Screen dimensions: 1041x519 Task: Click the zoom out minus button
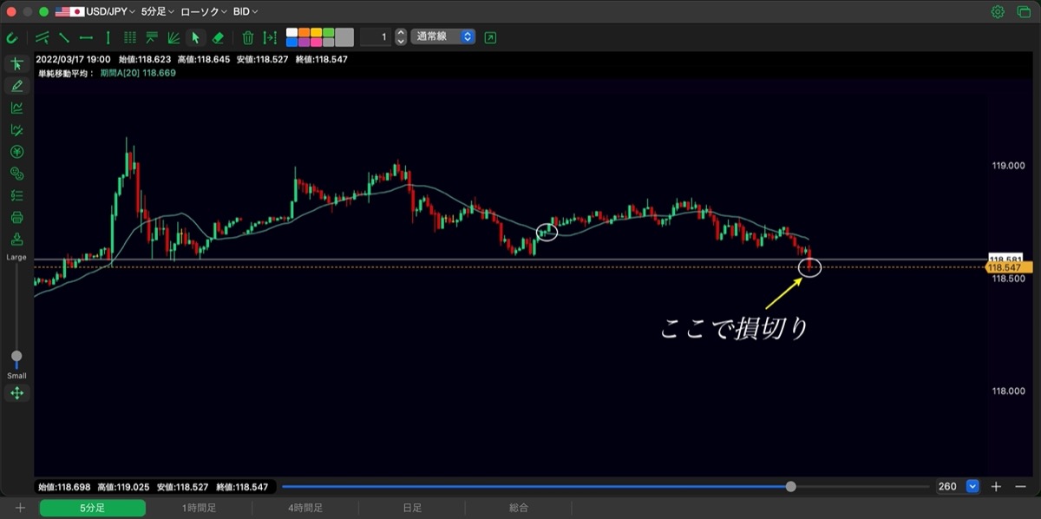(1020, 487)
